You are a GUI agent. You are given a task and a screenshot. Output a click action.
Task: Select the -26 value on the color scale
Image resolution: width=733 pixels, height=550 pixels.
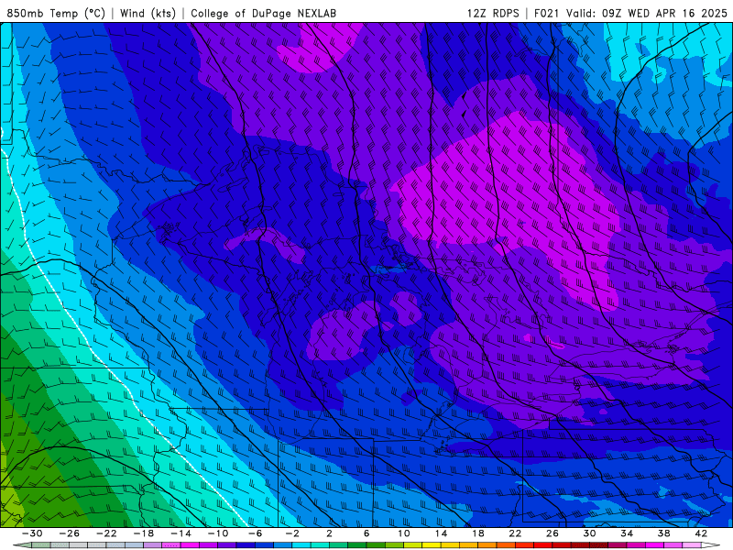[x=70, y=533]
